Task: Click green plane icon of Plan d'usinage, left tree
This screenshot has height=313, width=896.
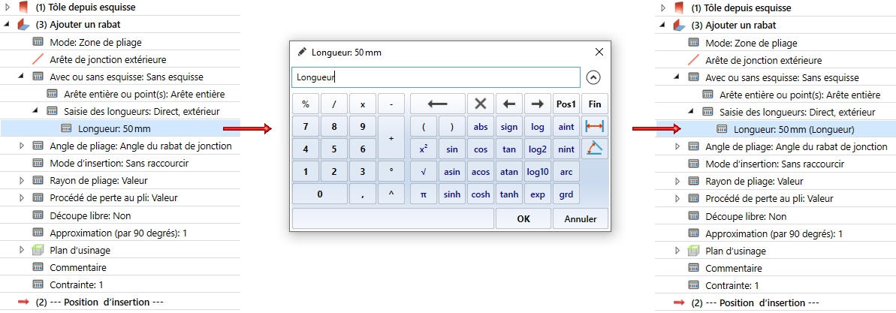Action: (x=38, y=250)
